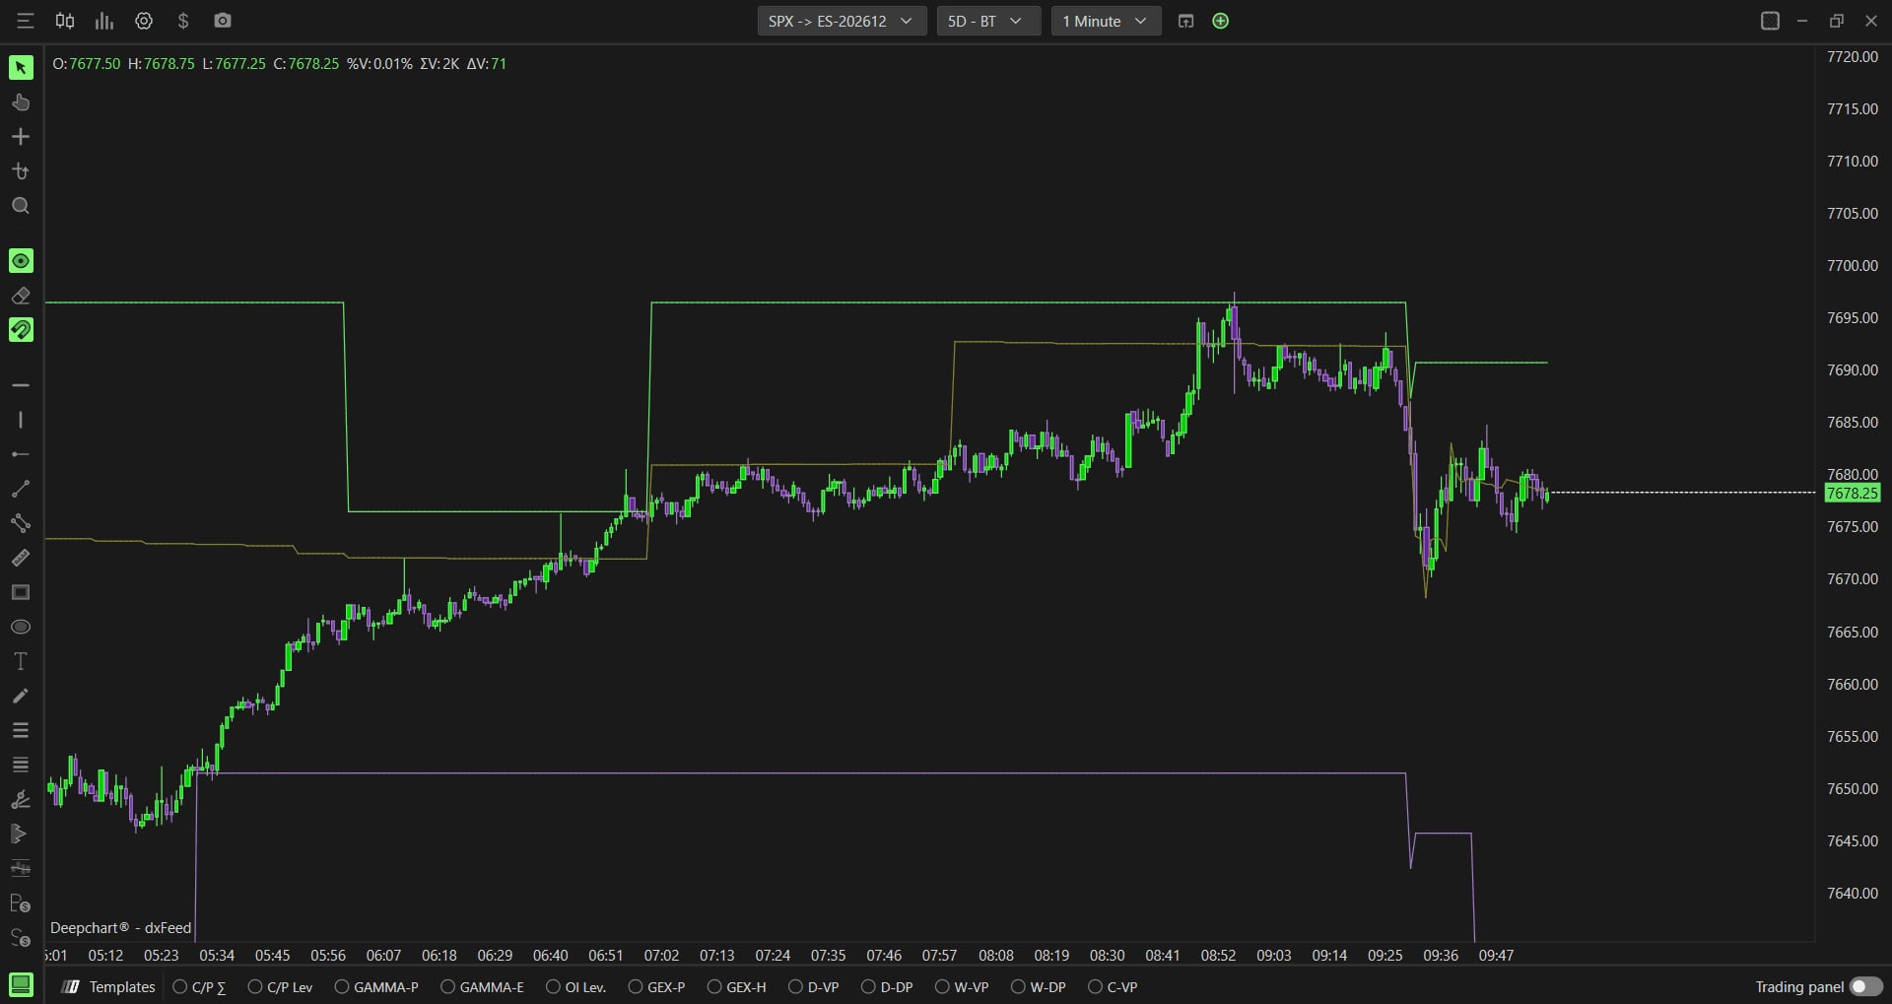Select the arrow pointer tool

[21, 67]
